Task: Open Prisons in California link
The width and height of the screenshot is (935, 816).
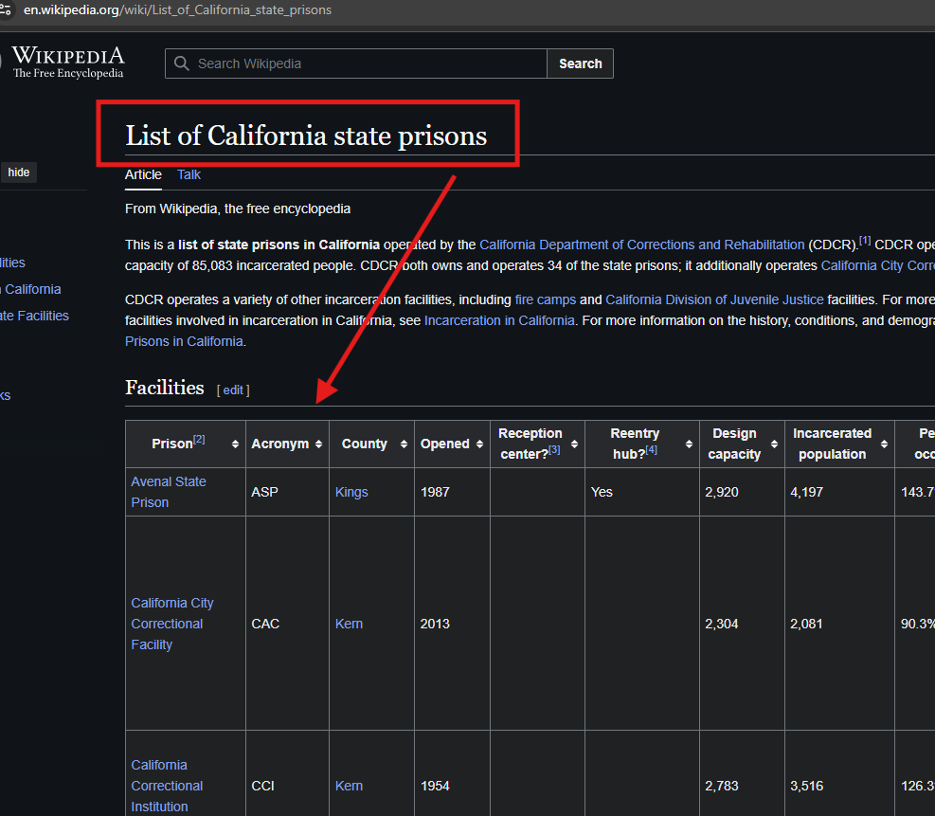Action: (x=184, y=341)
